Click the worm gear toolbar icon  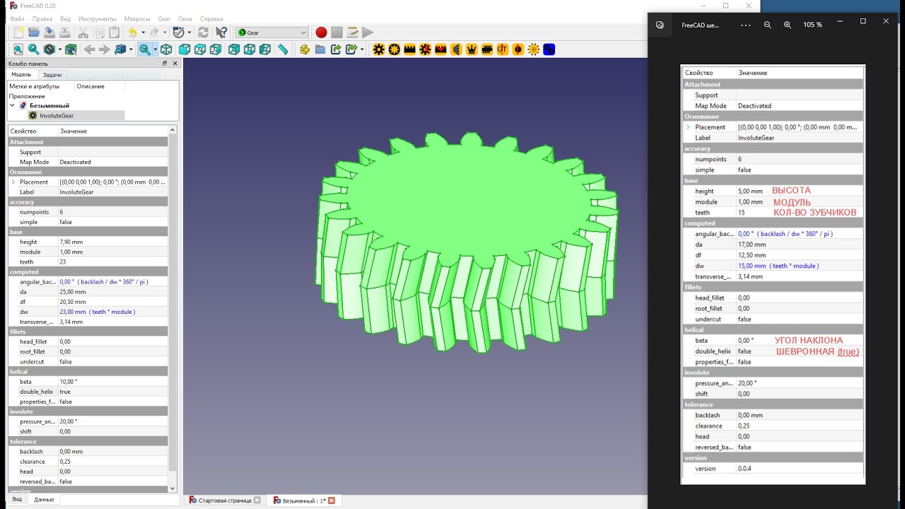click(487, 49)
